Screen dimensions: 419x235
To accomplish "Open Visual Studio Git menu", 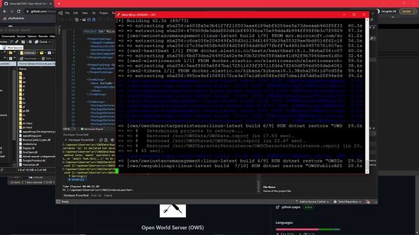I will [x=94, y=13].
